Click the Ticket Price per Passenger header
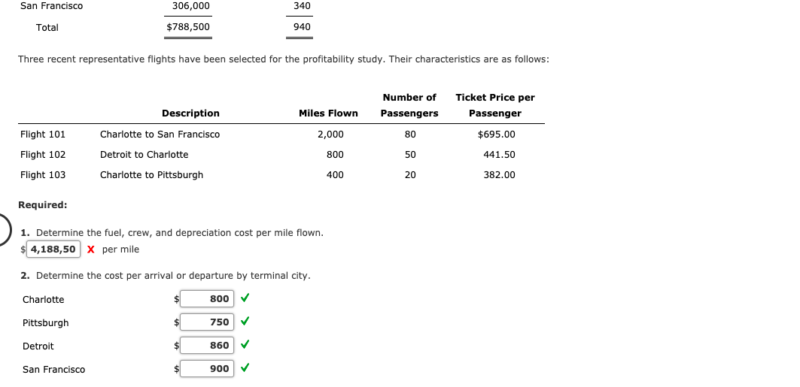This screenshot has width=800, height=387. click(x=495, y=105)
